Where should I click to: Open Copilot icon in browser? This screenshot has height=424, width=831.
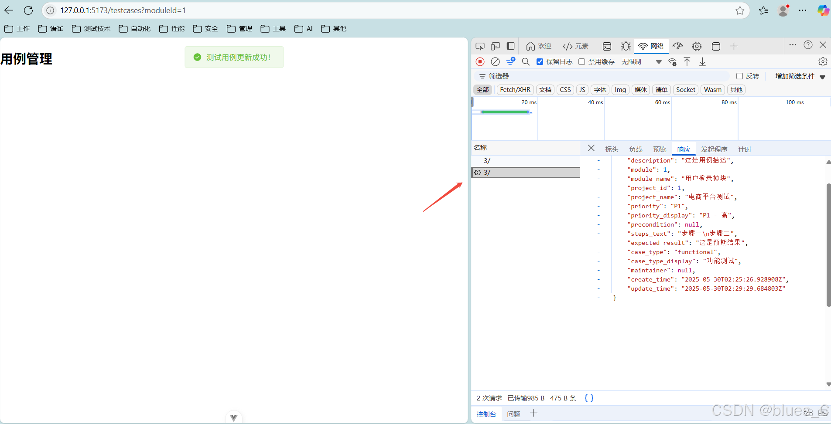823,10
